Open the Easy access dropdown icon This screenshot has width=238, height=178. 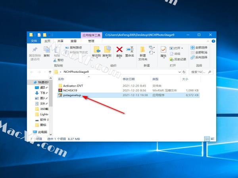152,53
